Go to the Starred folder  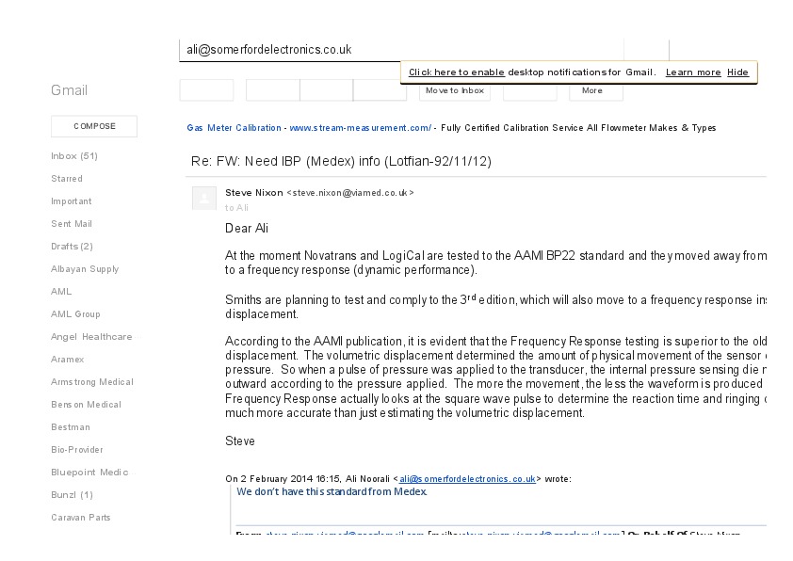click(x=67, y=178)
